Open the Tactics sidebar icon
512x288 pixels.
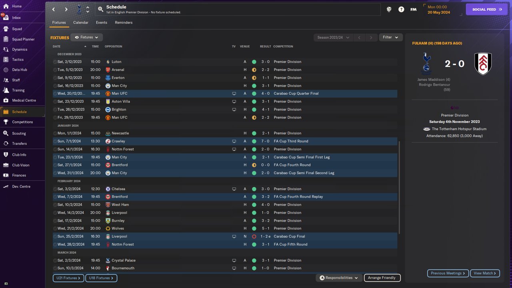tap(6, 60)
